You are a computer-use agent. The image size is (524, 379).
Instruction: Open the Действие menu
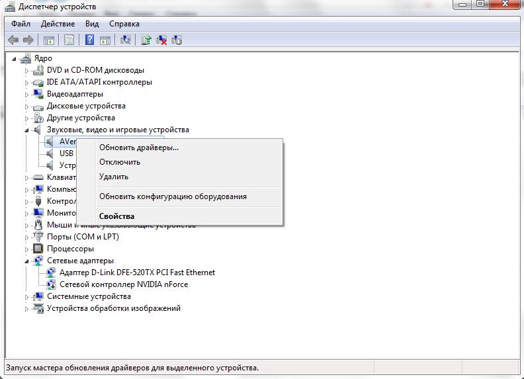(59, 24)
